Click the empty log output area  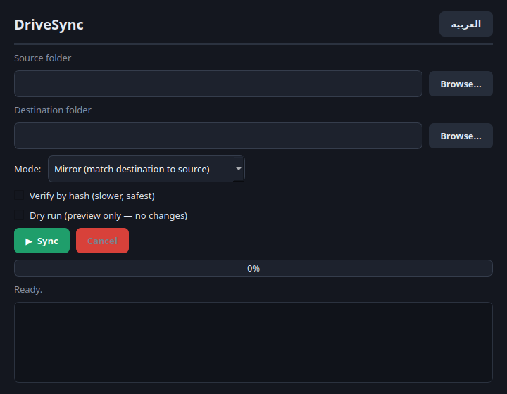point(254,343)
